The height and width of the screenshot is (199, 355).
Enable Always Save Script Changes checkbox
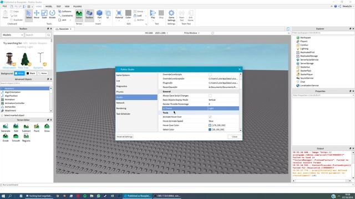point(210,96)
